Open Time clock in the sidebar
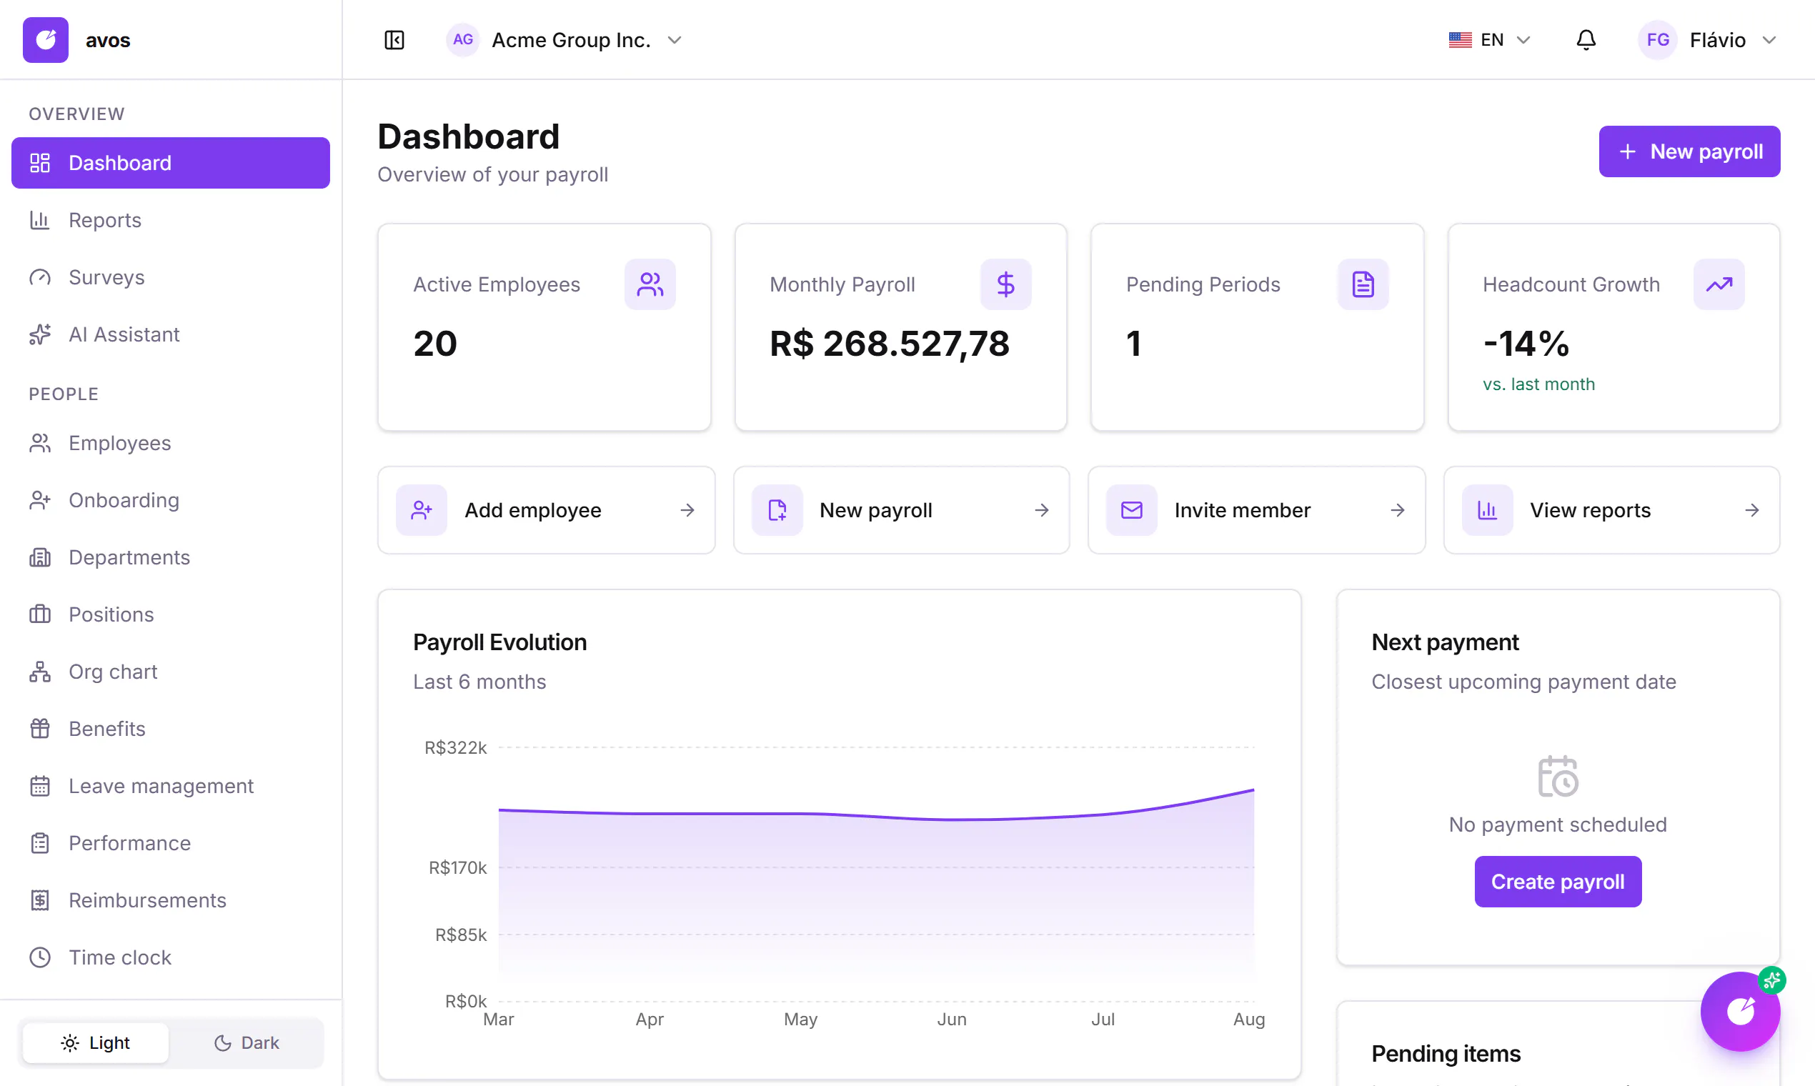 (x=171, y=957)
